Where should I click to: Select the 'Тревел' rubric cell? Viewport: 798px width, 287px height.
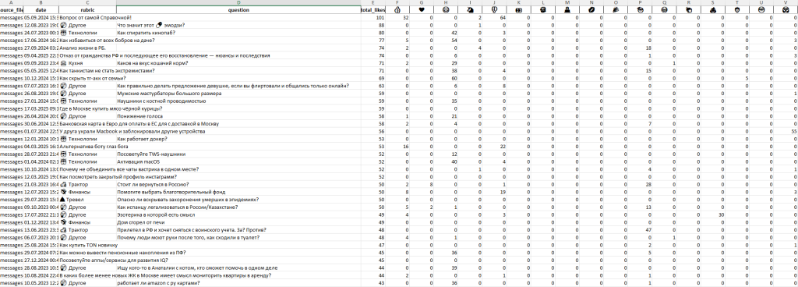[87, 200]
